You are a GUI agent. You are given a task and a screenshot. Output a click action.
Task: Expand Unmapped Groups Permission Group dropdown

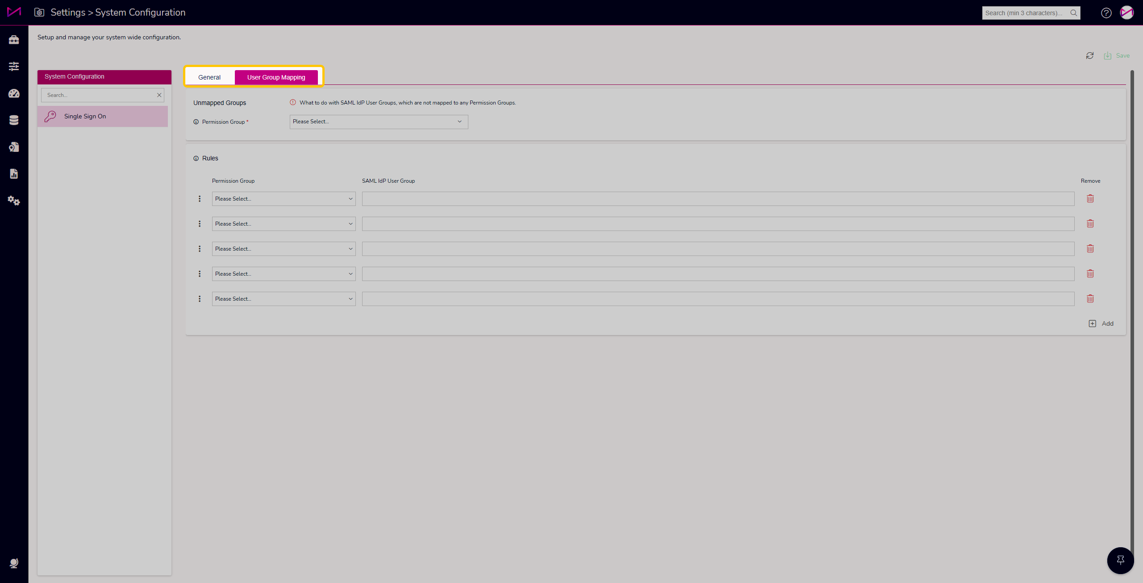[x=379, y=122]
